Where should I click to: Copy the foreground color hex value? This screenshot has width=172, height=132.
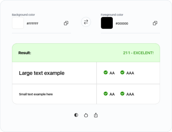[155, 23]
